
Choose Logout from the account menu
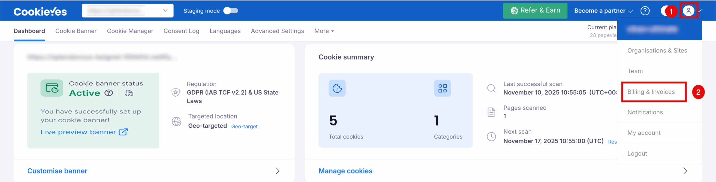637,154
